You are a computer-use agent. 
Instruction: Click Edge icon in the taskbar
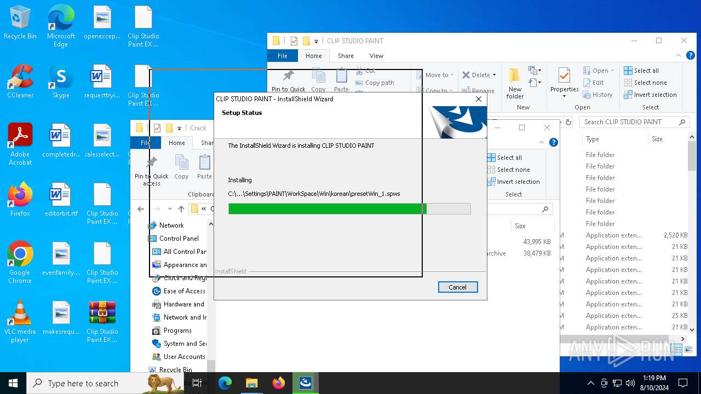[225, 383]
